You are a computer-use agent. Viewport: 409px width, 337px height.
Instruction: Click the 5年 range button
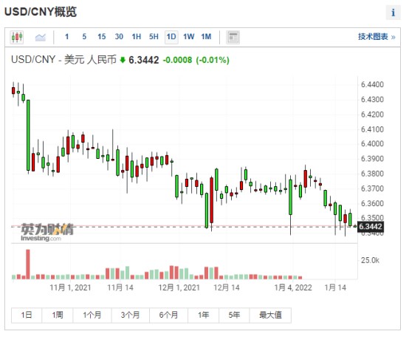click(234, 315)
